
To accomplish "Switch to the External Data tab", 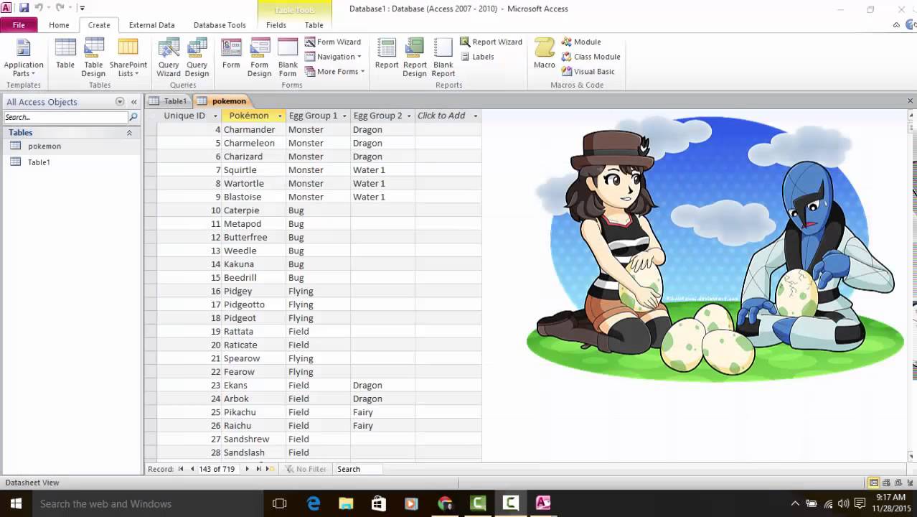I will pyautogui.click(x=151, y=25).
